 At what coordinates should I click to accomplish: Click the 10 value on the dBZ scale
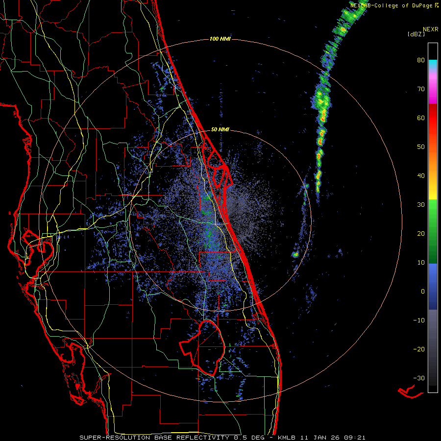coord(421,263)
